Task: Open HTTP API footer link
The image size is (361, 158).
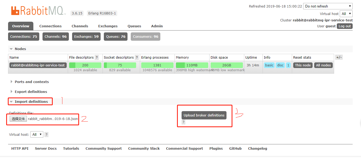Action: (x=20, y=148)
